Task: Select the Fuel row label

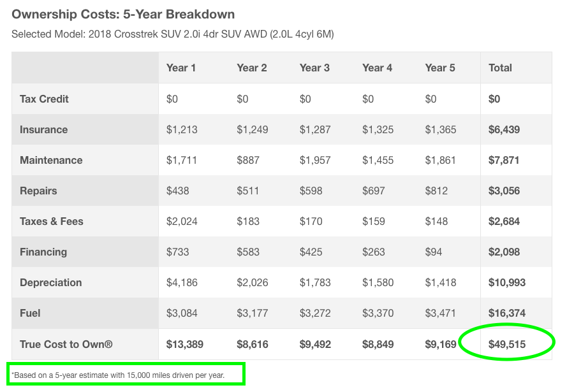Action: 30,313
